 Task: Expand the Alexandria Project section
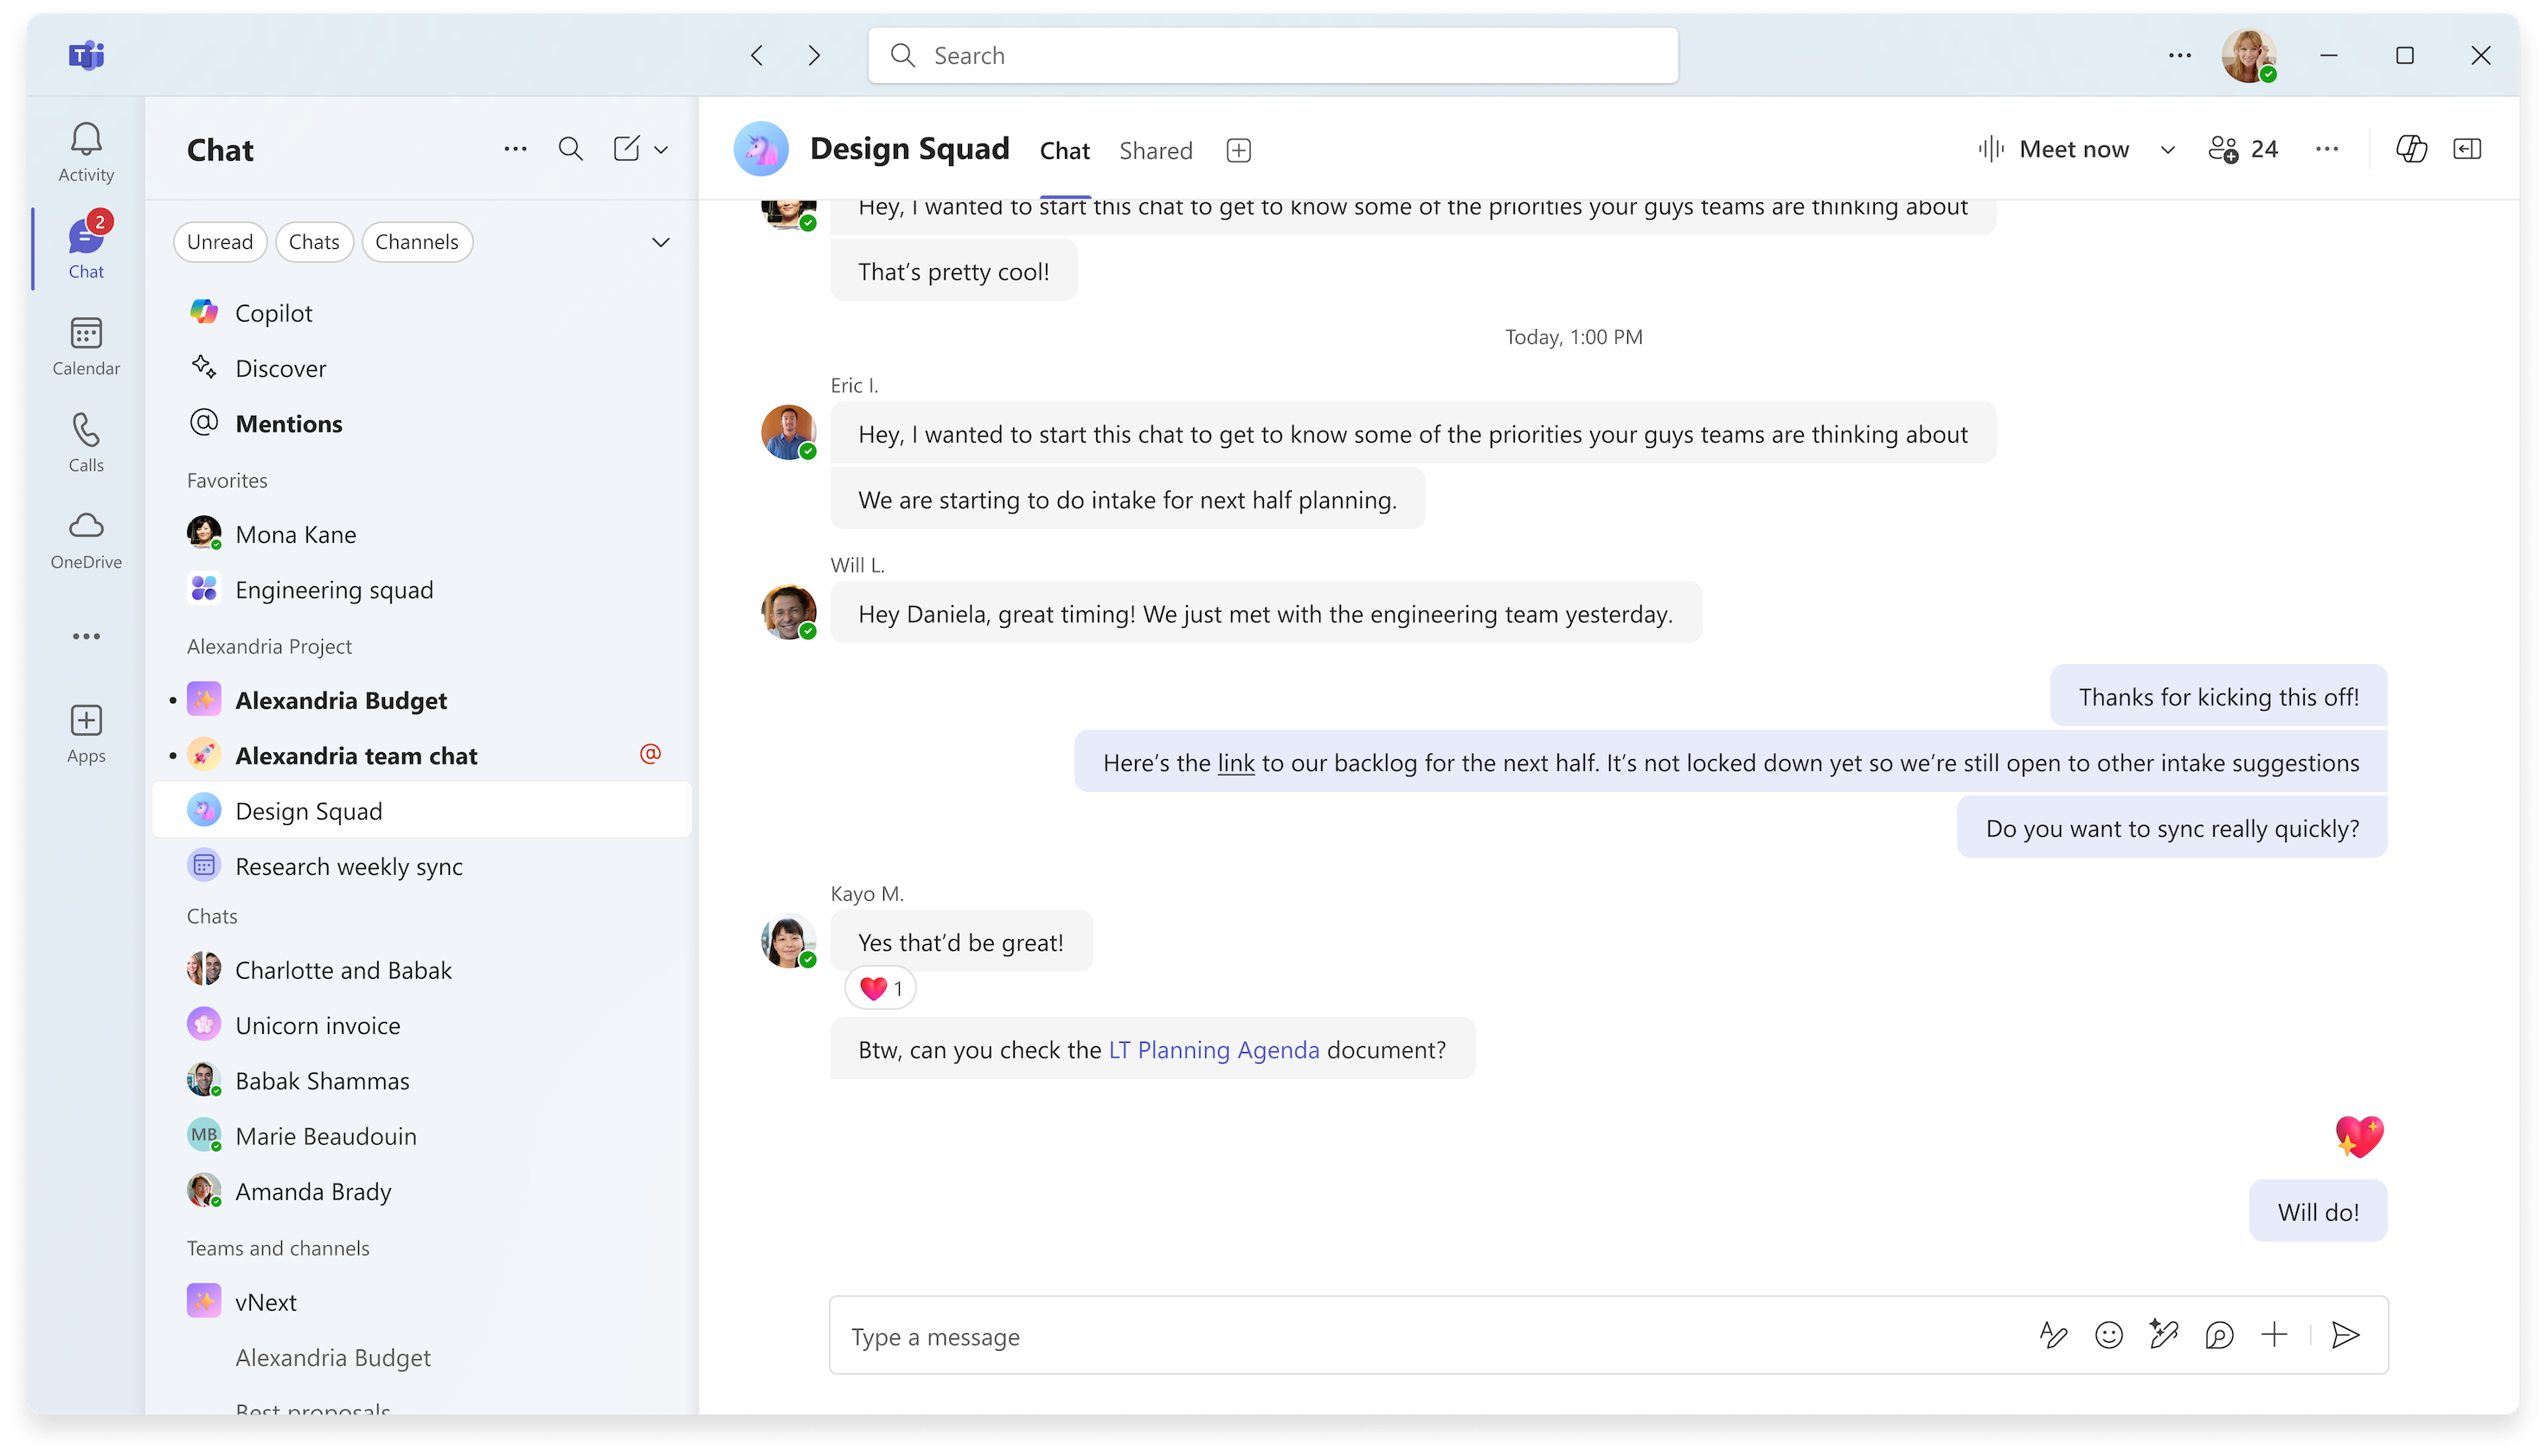tap(269, 645)
